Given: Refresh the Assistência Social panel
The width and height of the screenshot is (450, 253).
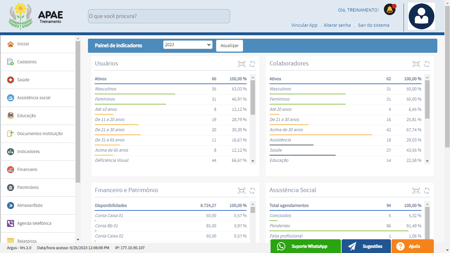Looking at the screenshot, I should (427, 191).
